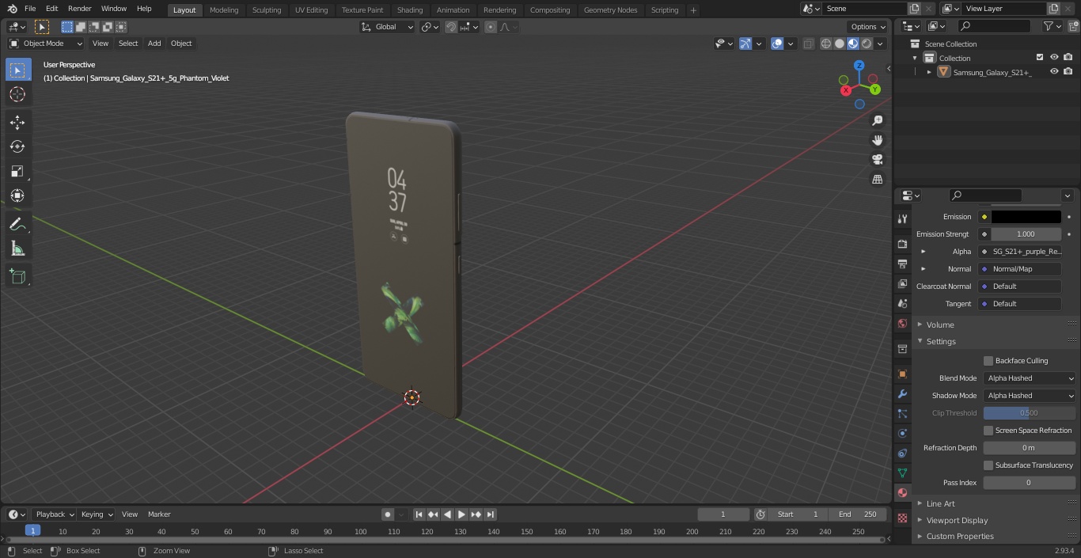Select the Select Box tool
Image resolution: width=1081 pixels, height=558 pixels.
tap(17, 70)
